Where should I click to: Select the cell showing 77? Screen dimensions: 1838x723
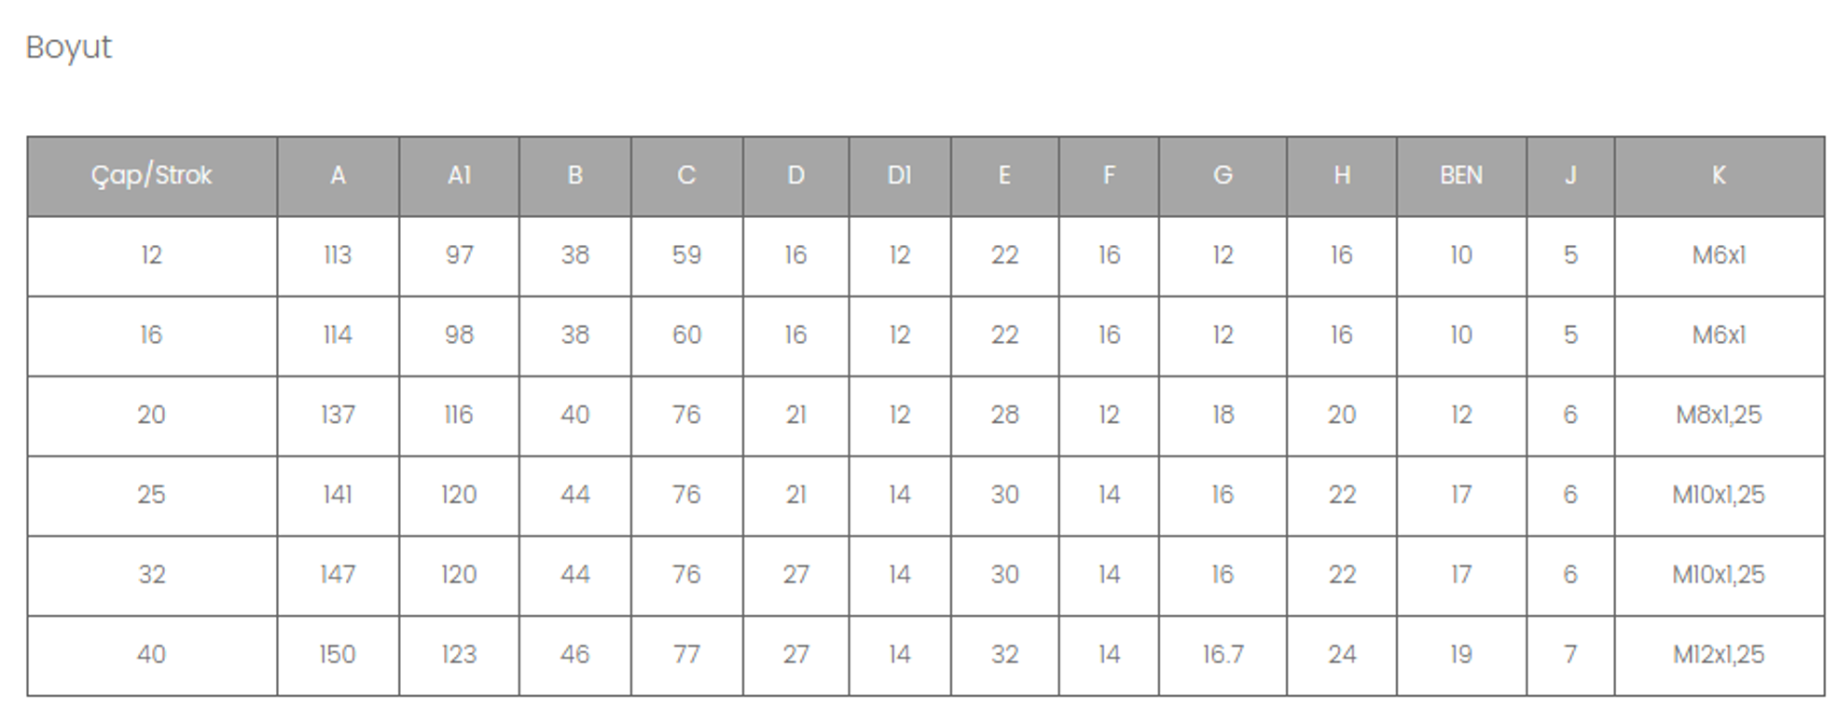pos(686,655)
